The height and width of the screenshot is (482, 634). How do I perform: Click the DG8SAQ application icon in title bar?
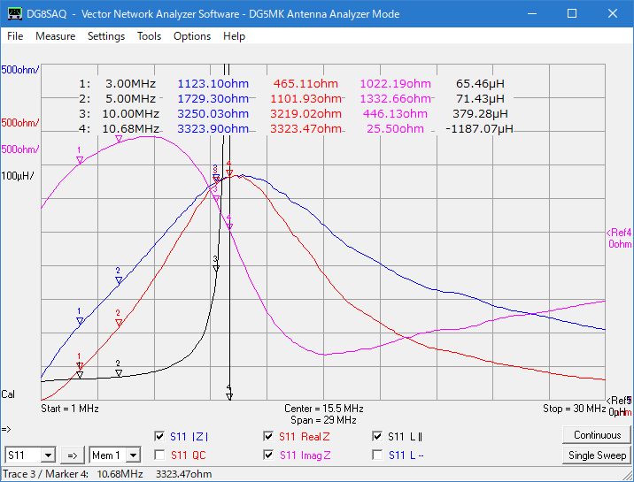pyautogui.click(x=15, y=14)
